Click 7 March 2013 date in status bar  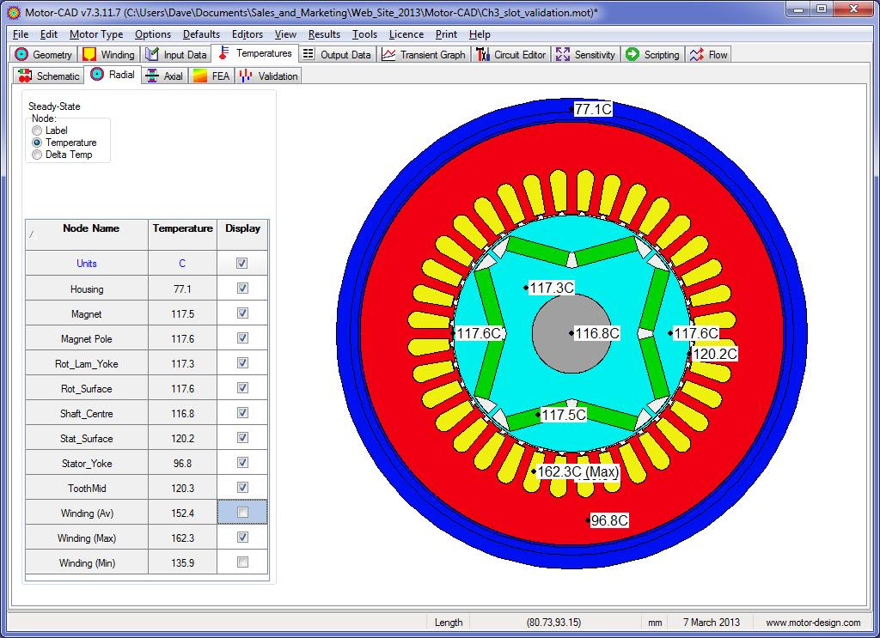(x=711, y=623)
